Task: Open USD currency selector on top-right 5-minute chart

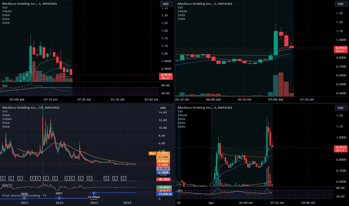Action: (x=341, y=4)
